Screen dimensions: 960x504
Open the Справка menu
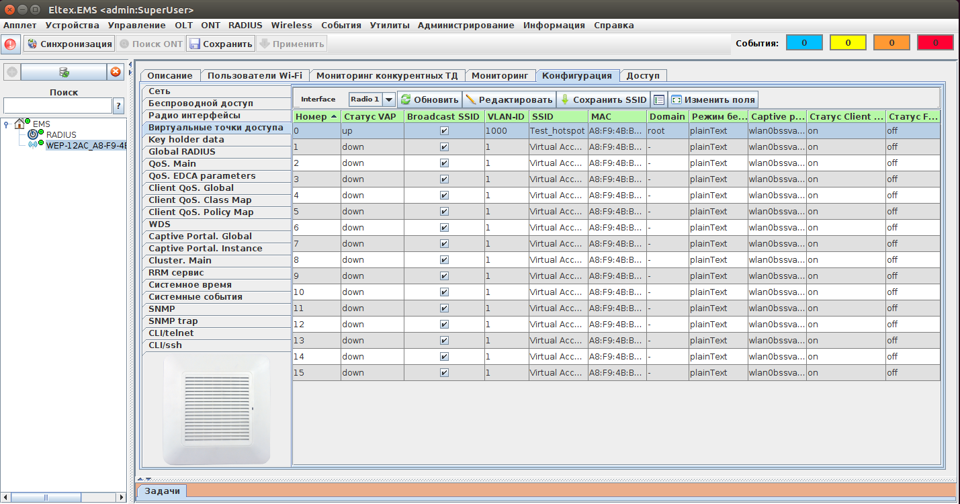tap(614, 25)
